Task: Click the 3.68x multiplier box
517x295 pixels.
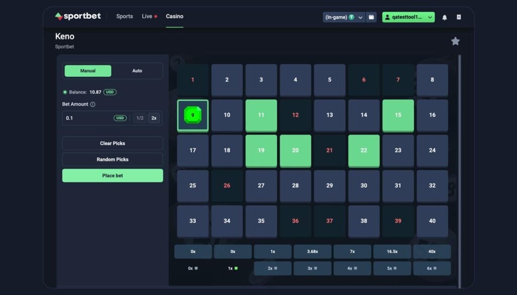Action: (313, 252)
